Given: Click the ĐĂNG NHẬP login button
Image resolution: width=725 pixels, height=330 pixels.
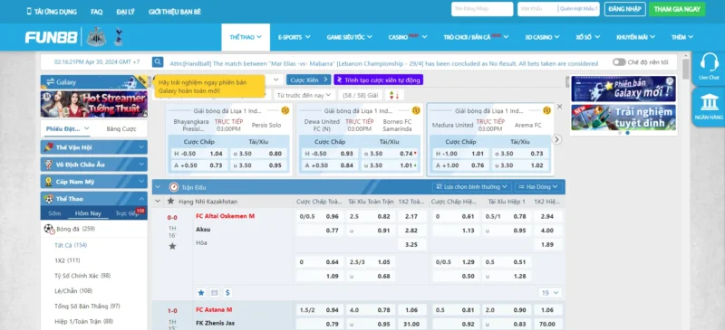Looking at the screenshot, I should 624,9.
